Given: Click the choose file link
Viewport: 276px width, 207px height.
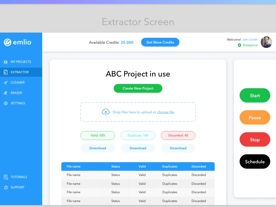Looking at the screenshot, I should tap(165, 112).
